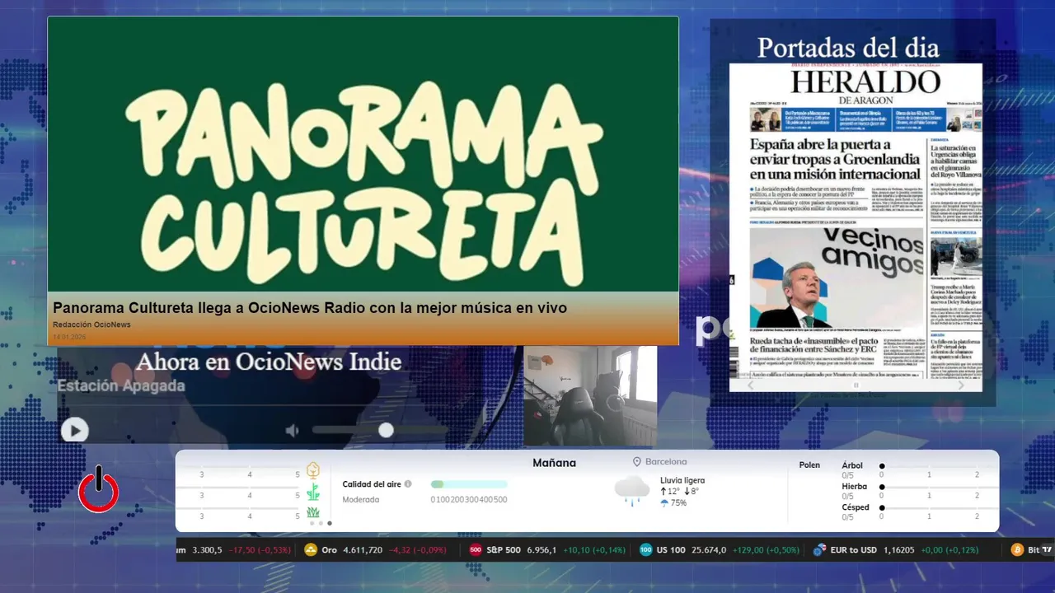Viewport: 1055px width, 593px height.
Task: Go to next newspaper front page
Action: pos(961,385)
